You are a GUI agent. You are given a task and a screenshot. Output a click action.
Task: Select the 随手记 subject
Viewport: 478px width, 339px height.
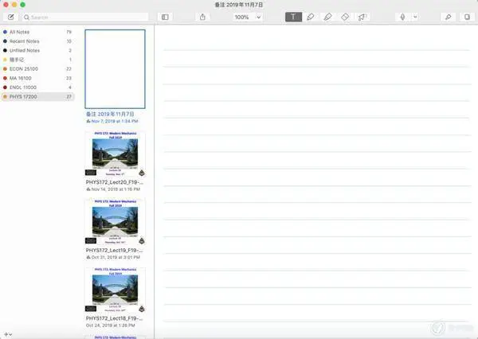[x=37, y=60]
